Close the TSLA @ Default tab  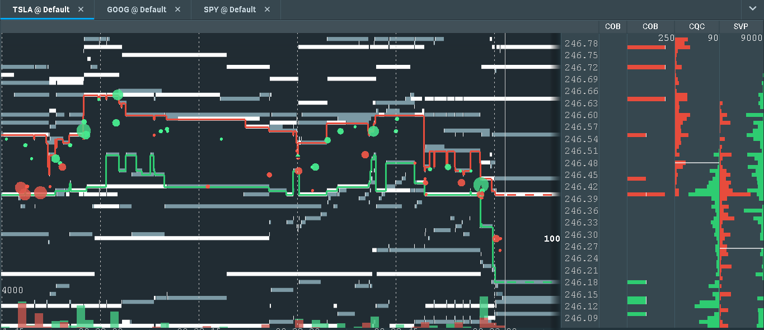(81, 10)
